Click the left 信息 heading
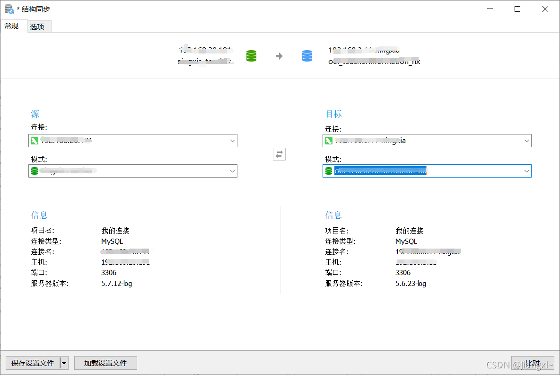This screenshot has width=560, height=375. click(x=39, y=215)
